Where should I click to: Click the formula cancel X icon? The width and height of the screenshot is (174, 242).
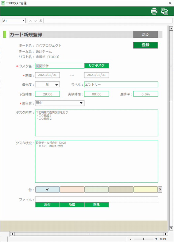(30, 21)
